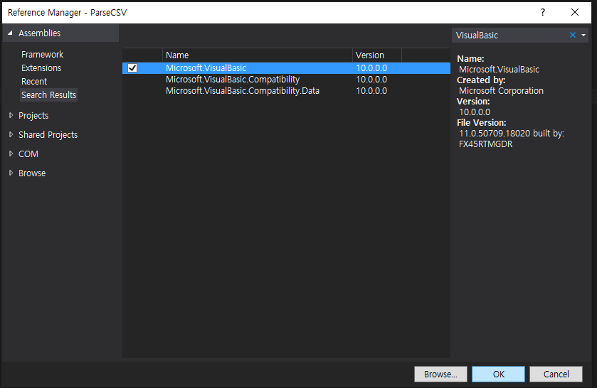Click into the VisualBasic search field
Screen dimensions: 597x388
click(510, 36)
